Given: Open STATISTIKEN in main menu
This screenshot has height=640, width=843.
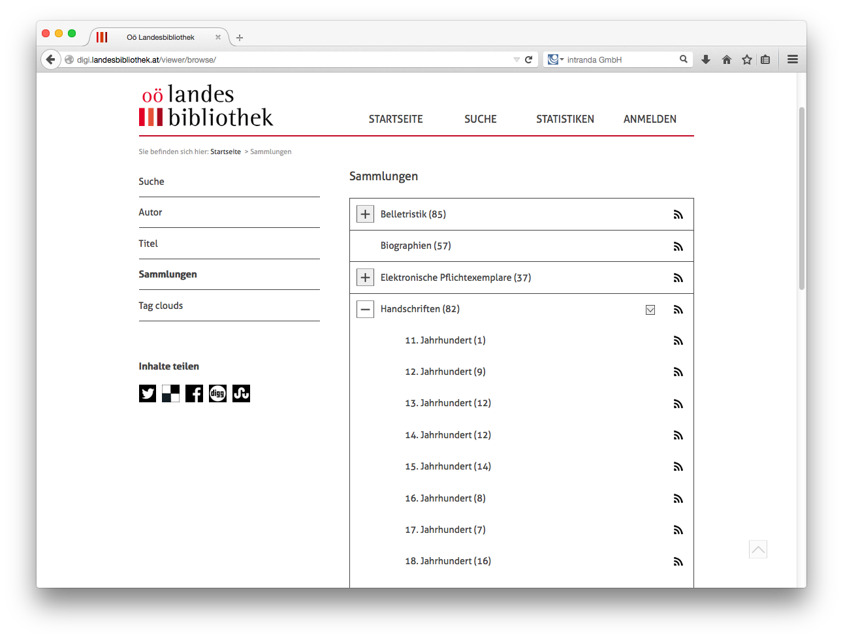Looking at the screenshot, I should pos(565,119).
